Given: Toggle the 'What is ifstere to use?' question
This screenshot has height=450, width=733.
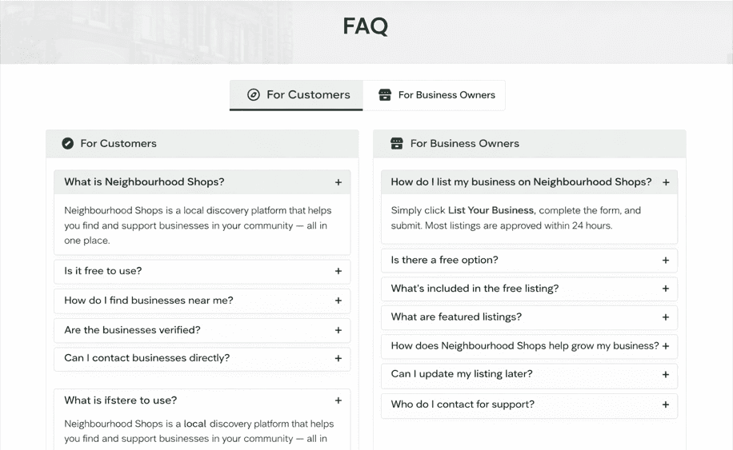Looking at the screenshot, I should (x=202, y=400).
